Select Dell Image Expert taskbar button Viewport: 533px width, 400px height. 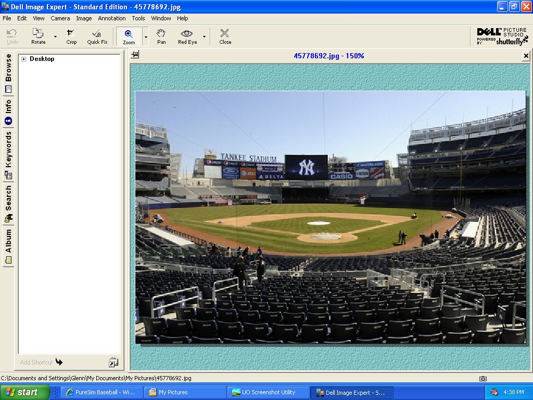point(352,392)
